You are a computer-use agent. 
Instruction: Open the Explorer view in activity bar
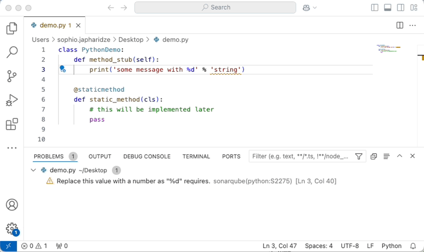click(12, 29)
